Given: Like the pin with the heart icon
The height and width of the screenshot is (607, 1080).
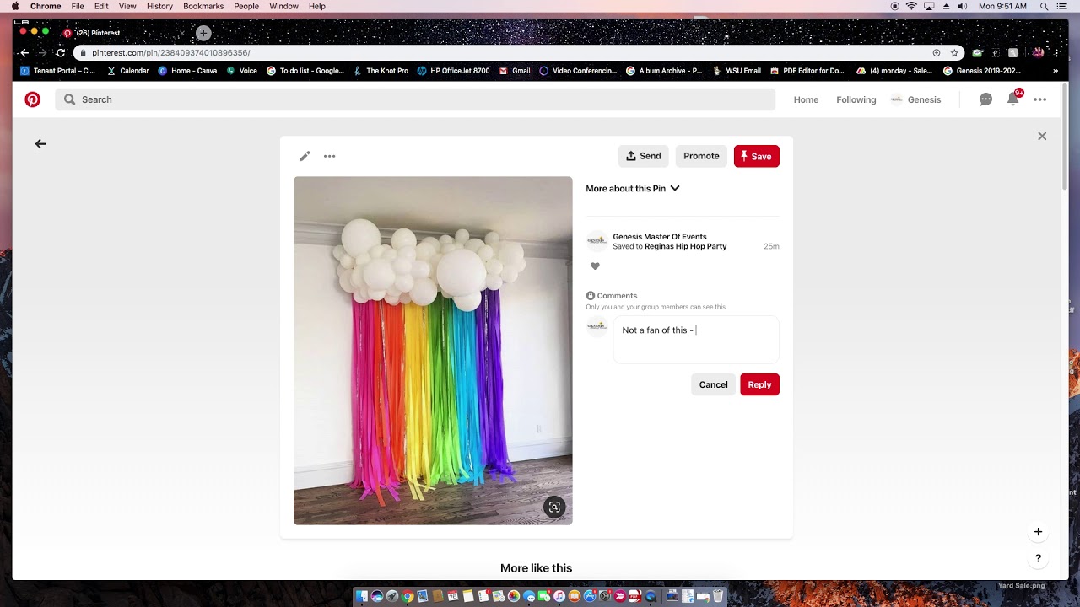Looking at the screenshot, I should [595, 266].
